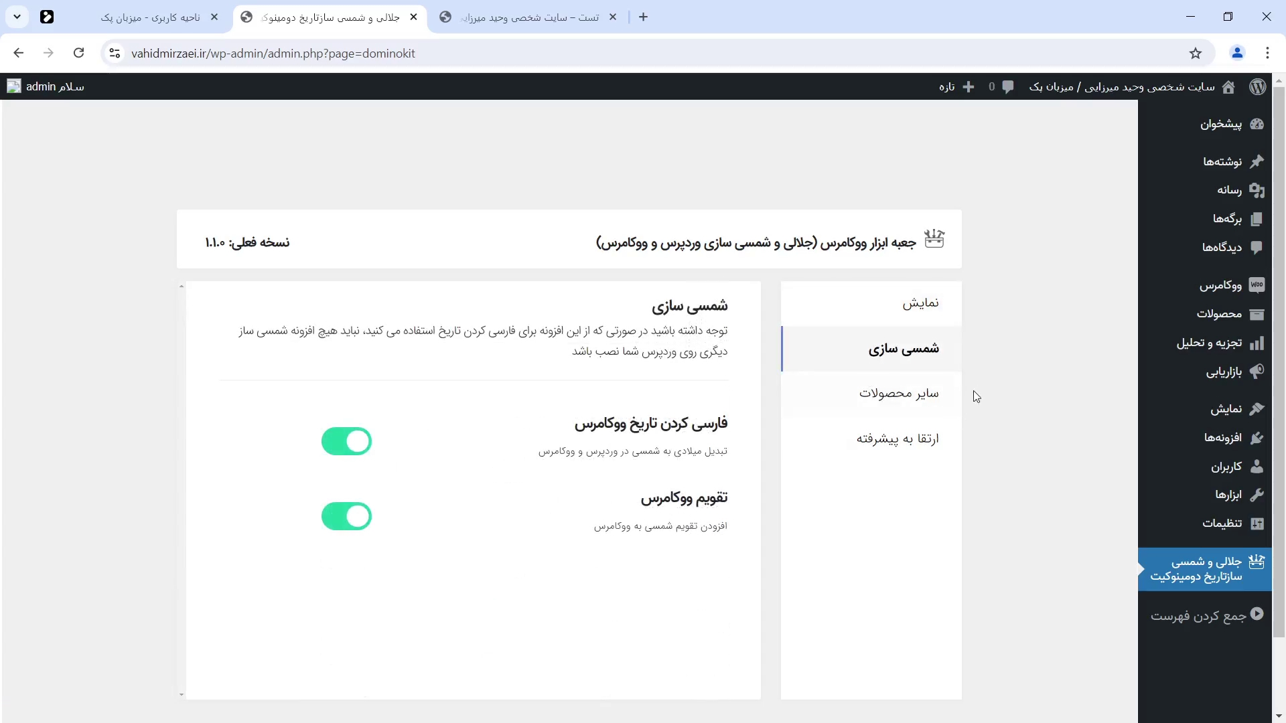The height and width of the screenshot is (723, 1286).
Task: Click the settings panel scroll-down arrow
Action: (x=181, y=695)
